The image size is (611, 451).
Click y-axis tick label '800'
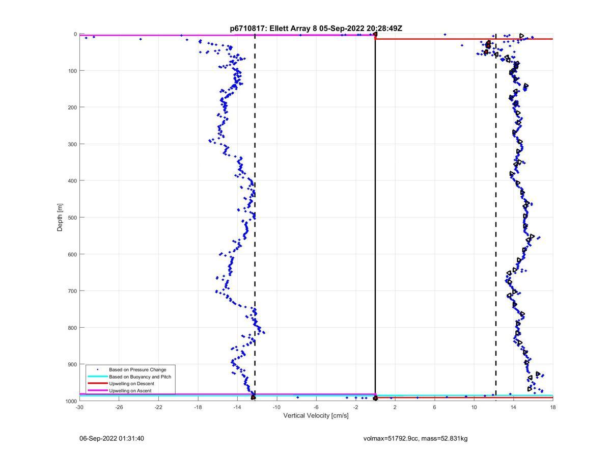coord(72,328)
